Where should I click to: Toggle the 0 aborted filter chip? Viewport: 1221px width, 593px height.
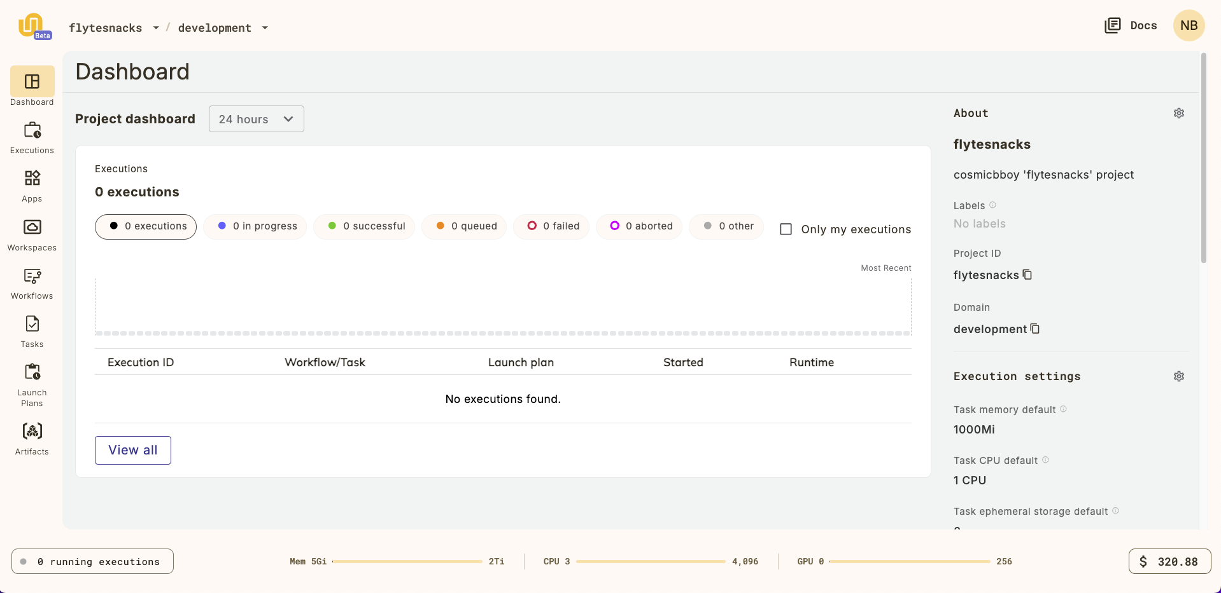(640, 226)
